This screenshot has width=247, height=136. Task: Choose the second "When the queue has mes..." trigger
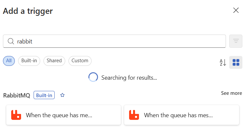coord(181,115)
